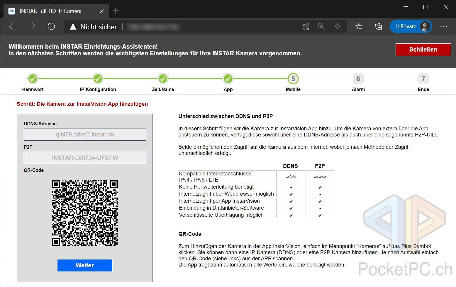Click the 'Nicht sicher' warning triangle icon
Screen dimensions: 456x287
pyautogui.click(x=73, y=27)
